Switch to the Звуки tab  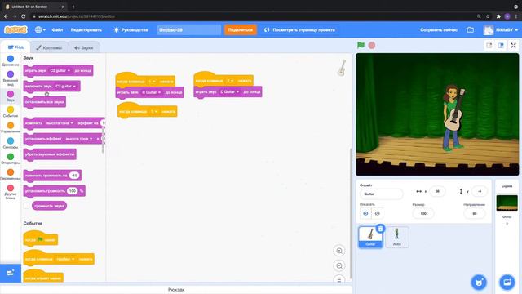83,47
